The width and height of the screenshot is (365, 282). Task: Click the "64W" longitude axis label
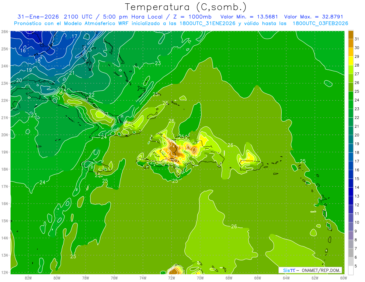click(x=286, y=278)
